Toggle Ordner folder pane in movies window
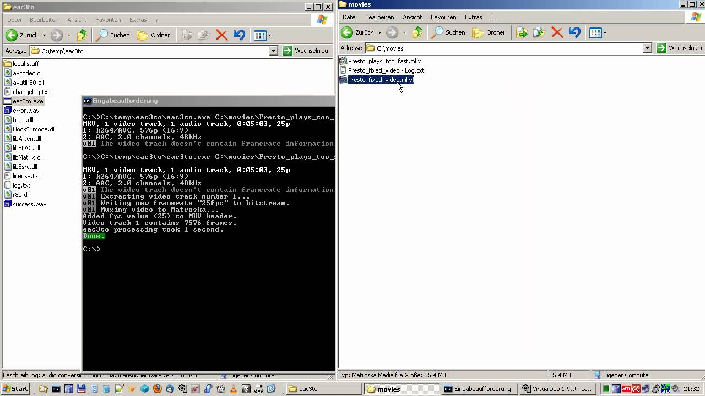Viewport: 705px width, 396px height. 489,32
